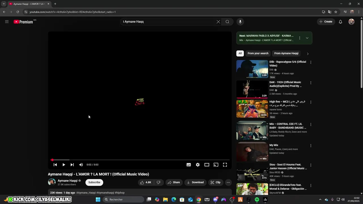The width and height of the screenshot is (363, 204).
Task: Click the Create button
Action: coord(326,22)
